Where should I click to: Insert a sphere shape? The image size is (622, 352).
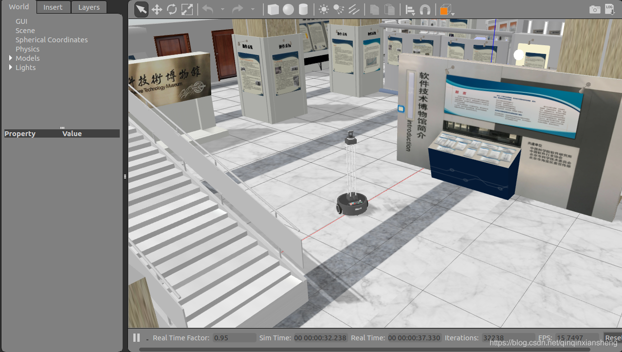point(288,10)
